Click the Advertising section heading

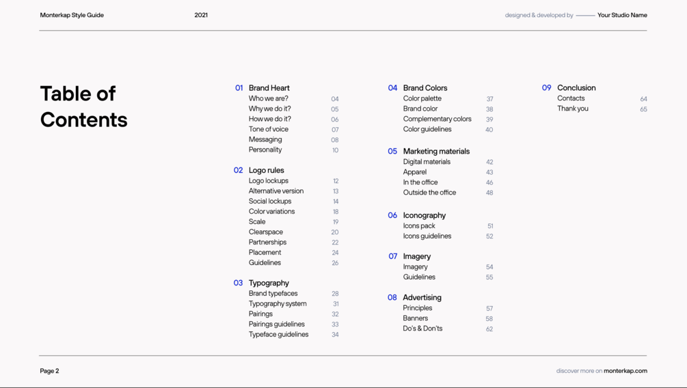click(x=422, y=298)
